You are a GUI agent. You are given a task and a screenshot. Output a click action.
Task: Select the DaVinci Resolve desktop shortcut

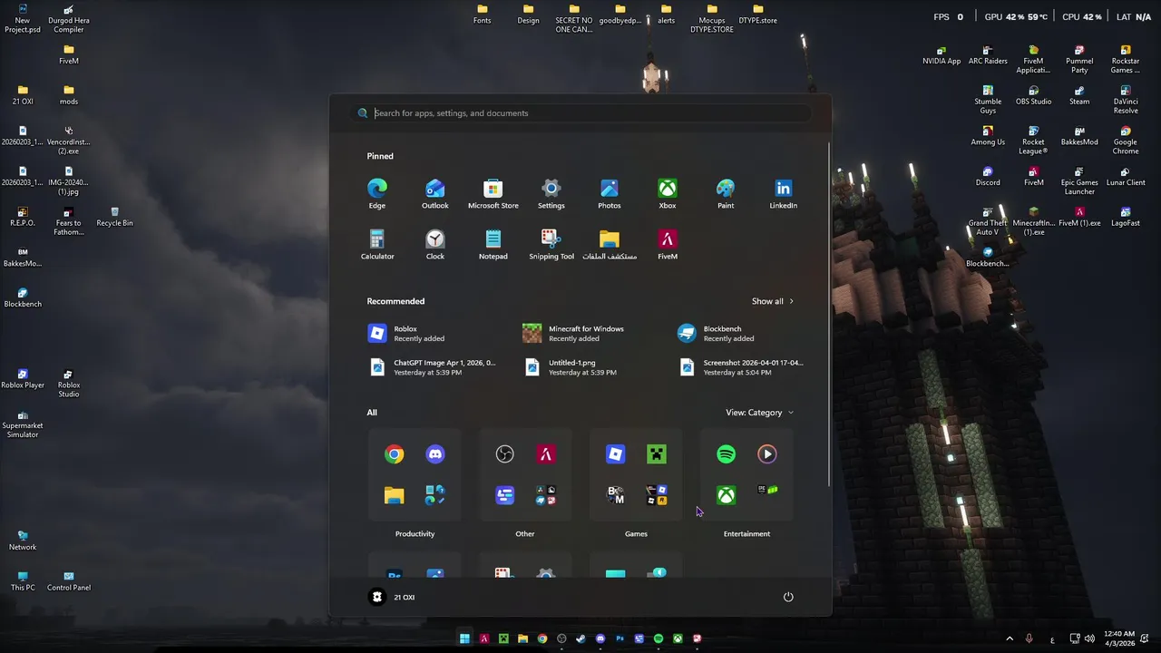coord(1126,100)
